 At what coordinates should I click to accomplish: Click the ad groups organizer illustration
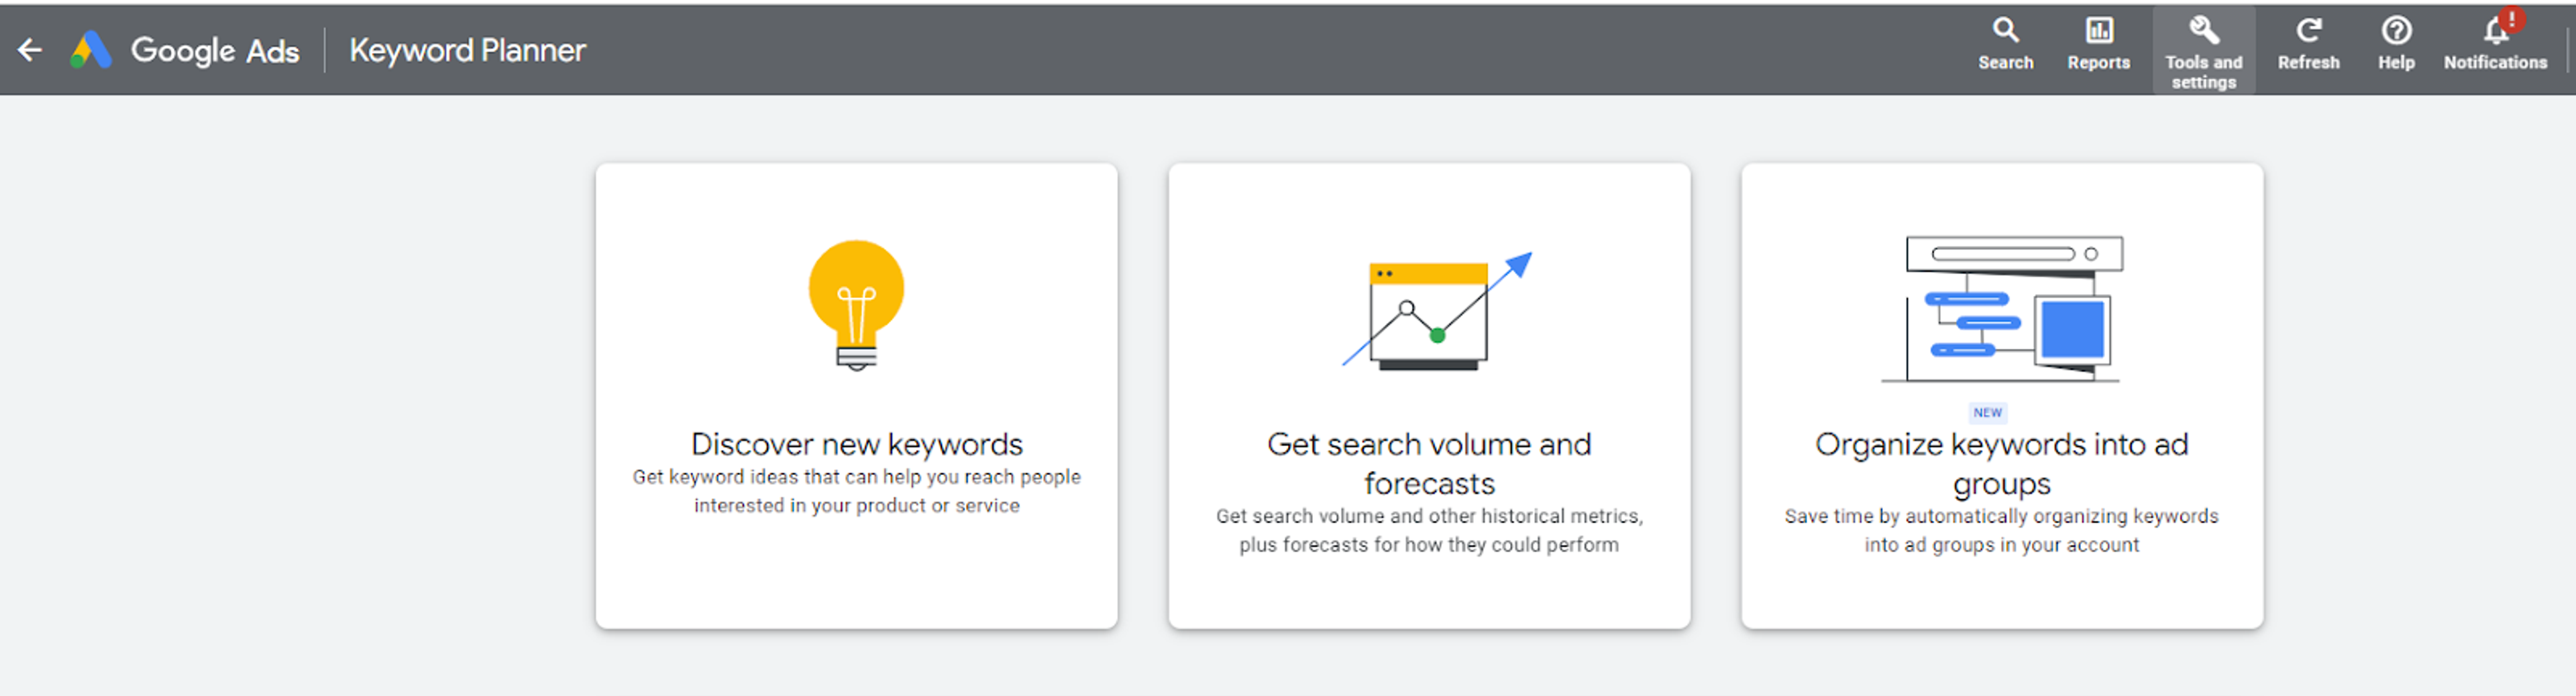pos(2002,309)
